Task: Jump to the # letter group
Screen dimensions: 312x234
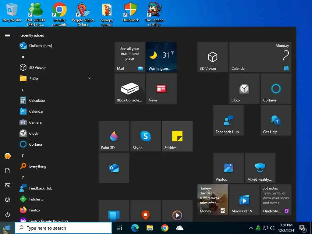Action: point(23,57)
